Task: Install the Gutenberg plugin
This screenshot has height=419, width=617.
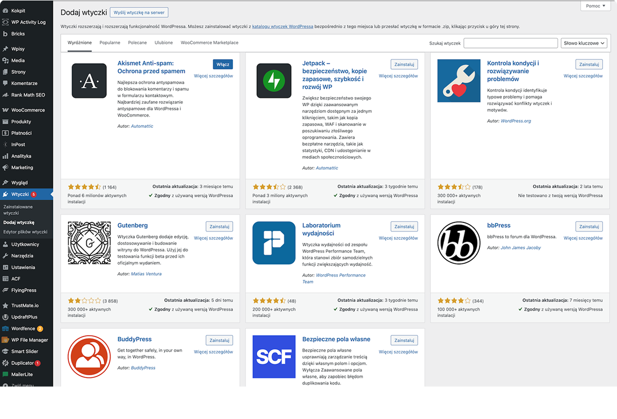Action: point(219,226)
